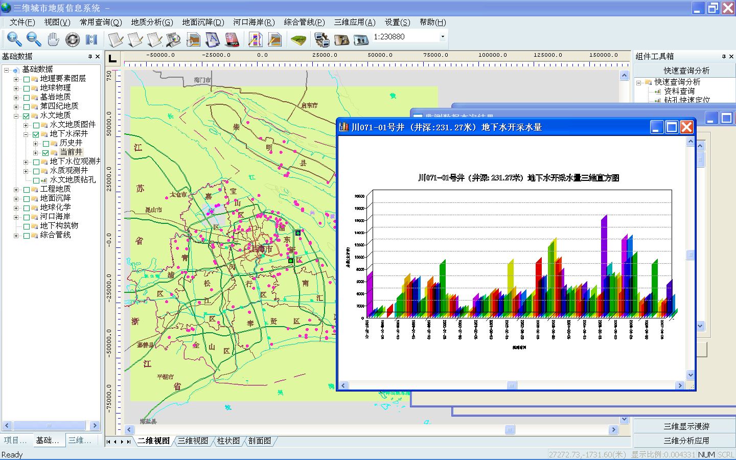Check the 历史井 checkbox
This screenshot has width=736, height=460.
click(x=46, y=144)
